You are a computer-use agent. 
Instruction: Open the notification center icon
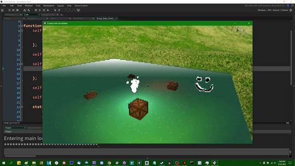[290, 163]
